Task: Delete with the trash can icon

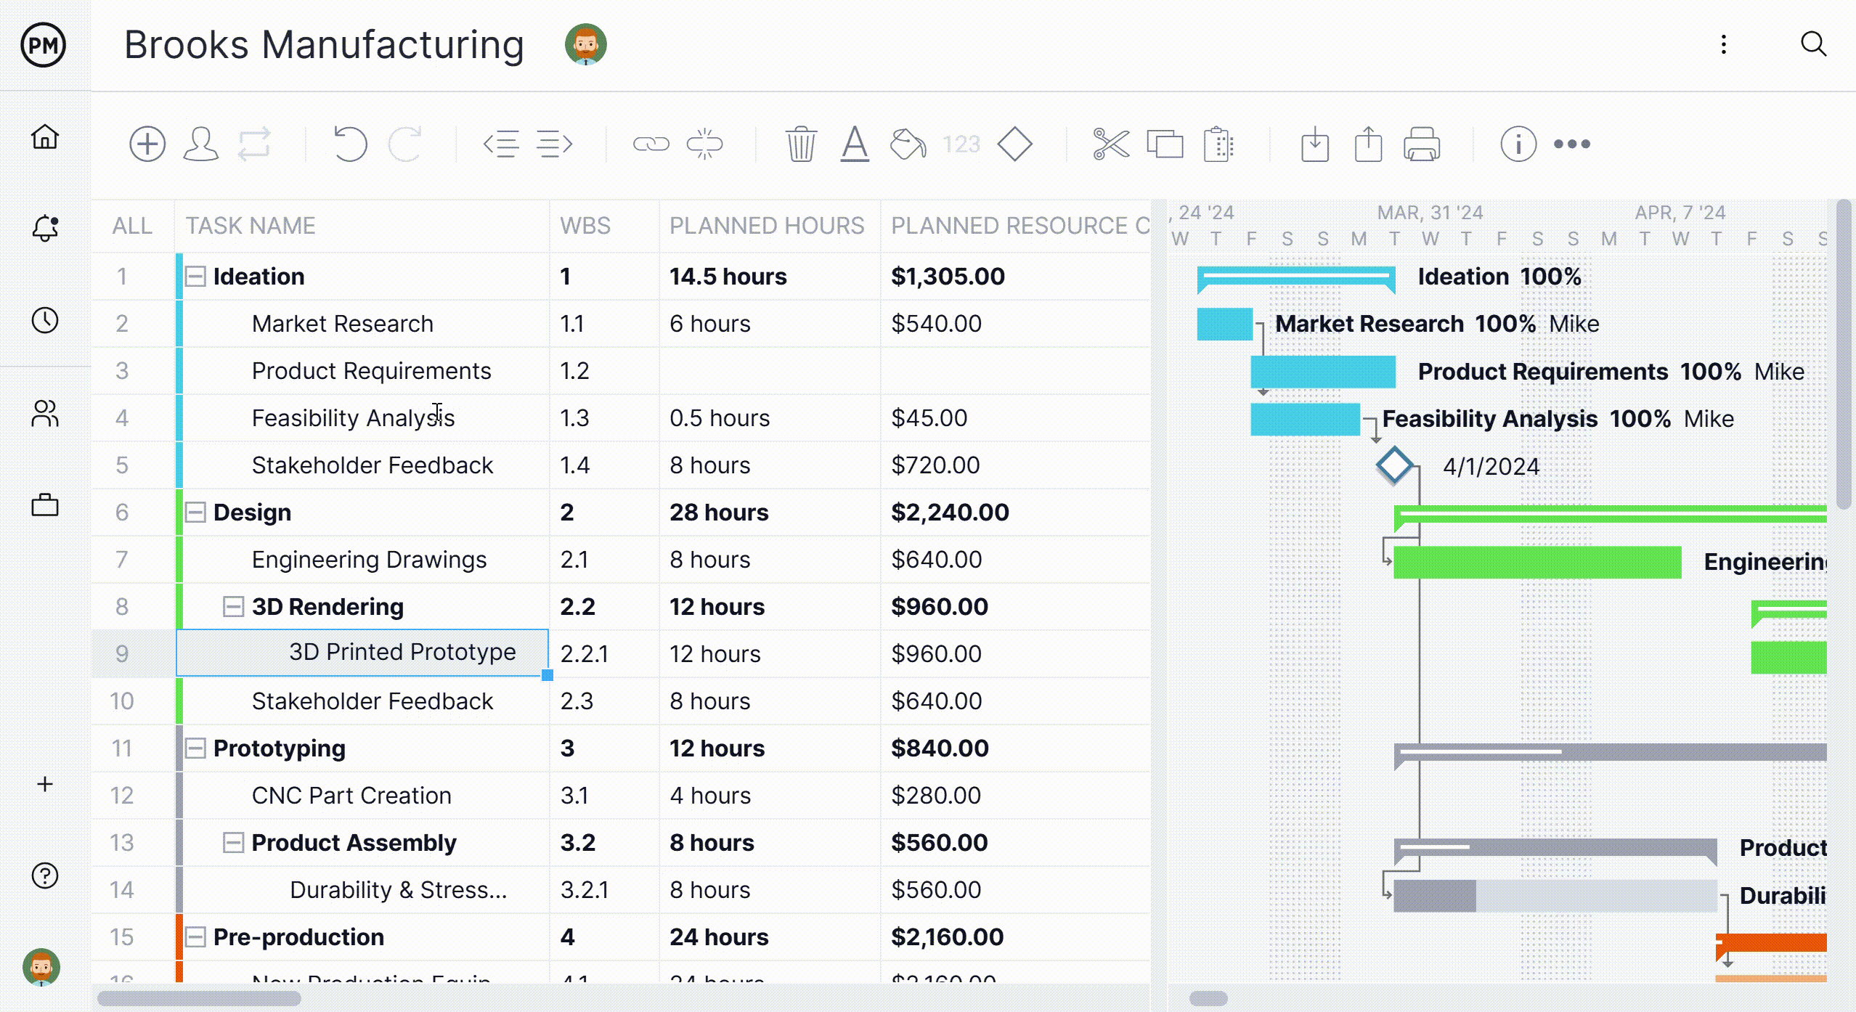Action: tap(801, 144)
